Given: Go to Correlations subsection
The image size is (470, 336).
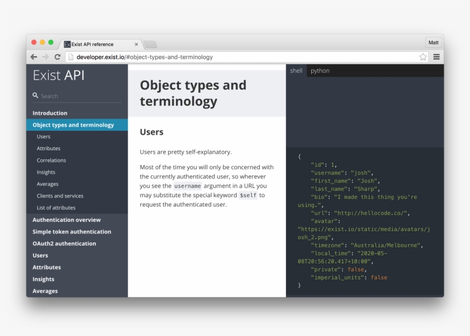Looking at the screenshot, I should coord(77,161).
